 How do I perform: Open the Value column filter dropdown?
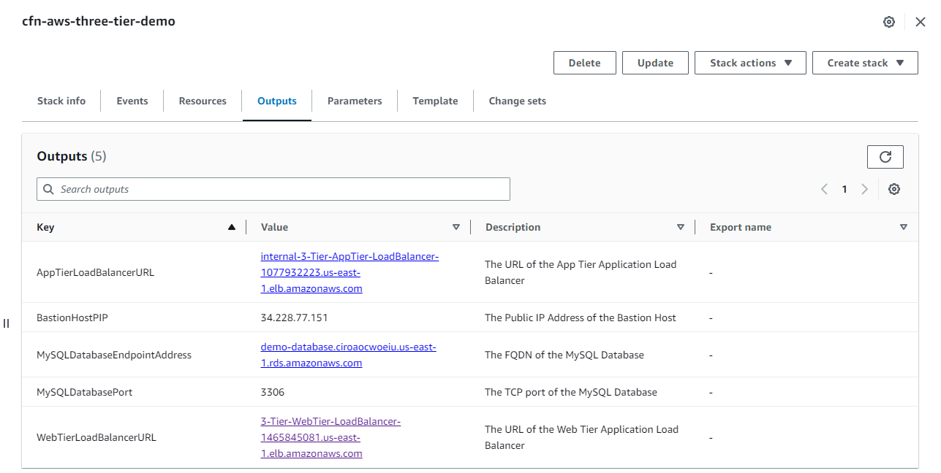456,226
